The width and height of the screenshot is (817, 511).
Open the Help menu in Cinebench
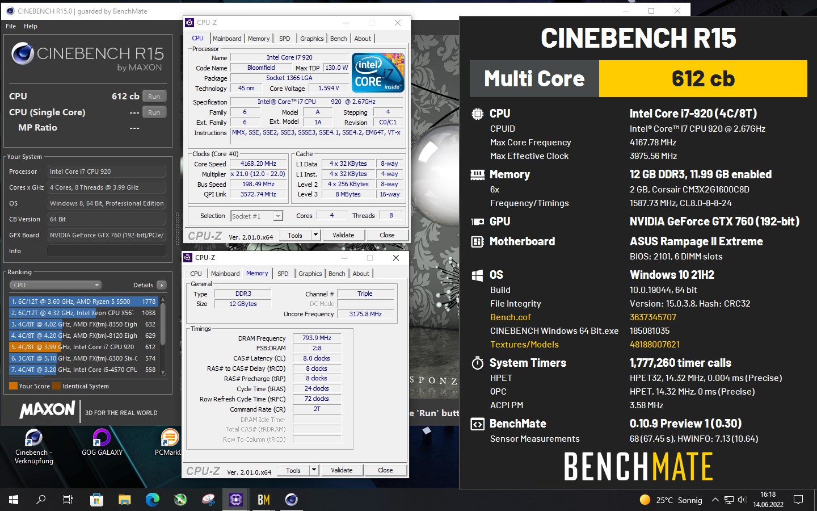tap(31, 26)
